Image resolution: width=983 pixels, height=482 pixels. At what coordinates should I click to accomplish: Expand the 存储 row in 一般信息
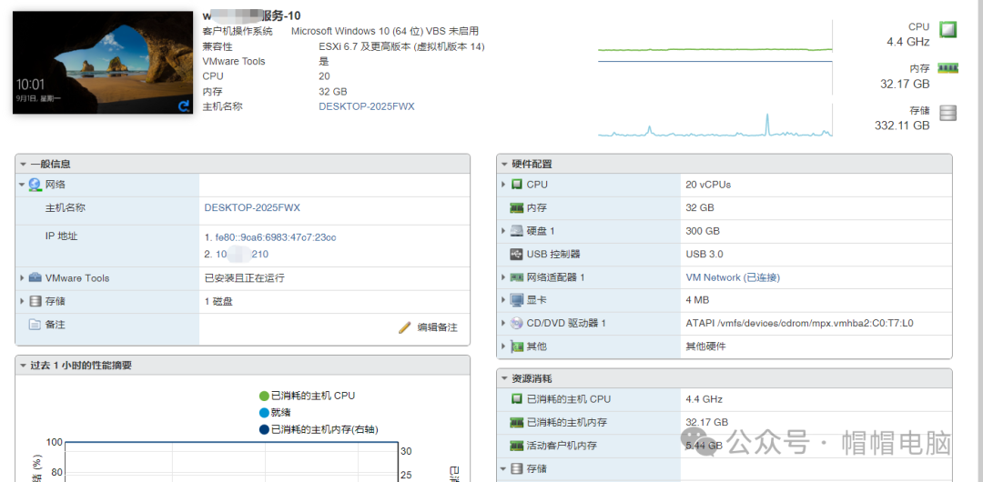click(x=23, y=301)
